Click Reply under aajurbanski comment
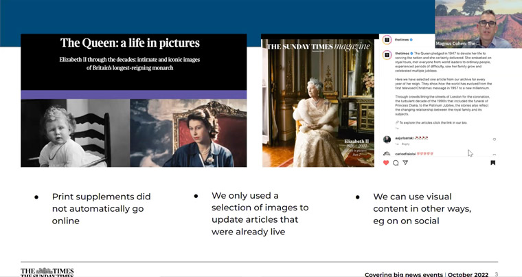Image resolution: width=522 pixels, height=277 pixels. click(405, 144)
